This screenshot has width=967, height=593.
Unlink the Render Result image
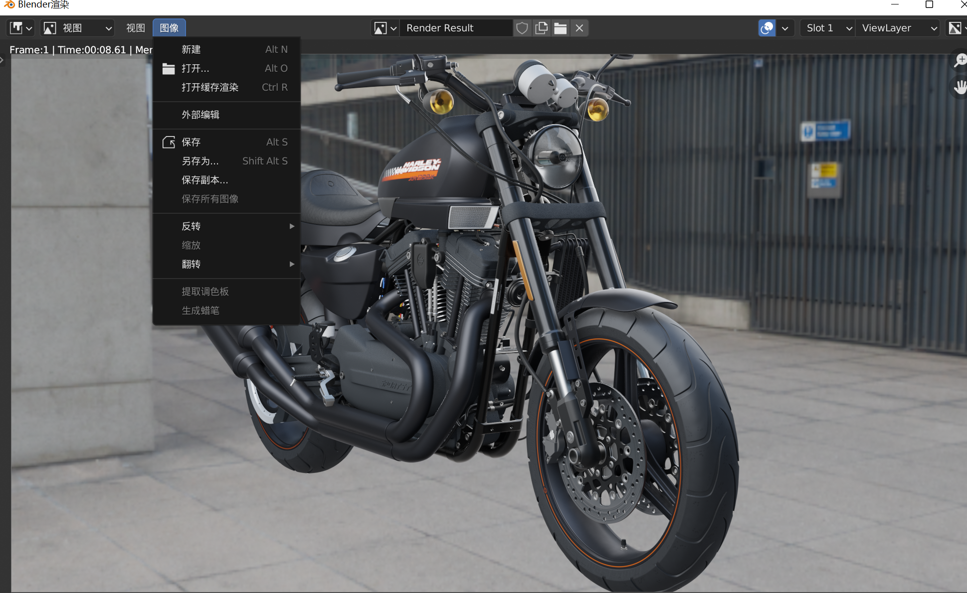point(579,28)
